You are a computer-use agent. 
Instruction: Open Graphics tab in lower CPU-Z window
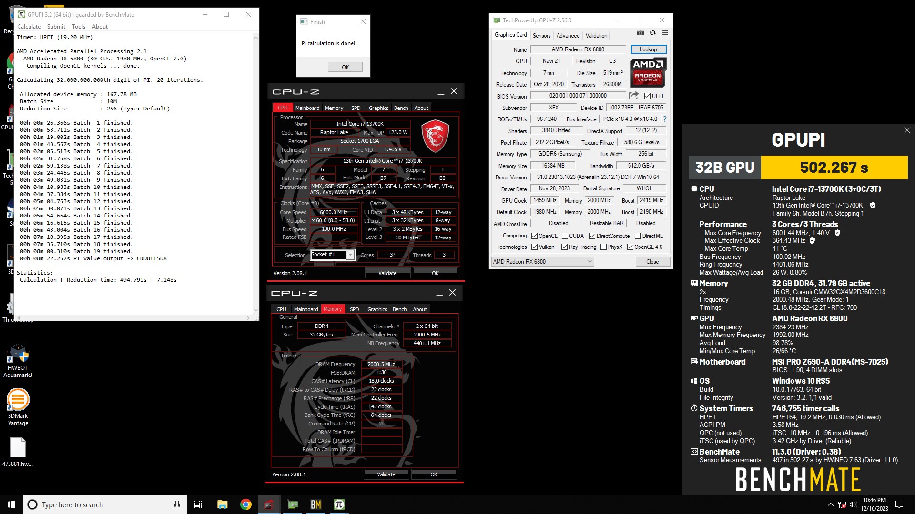[377, 309]
